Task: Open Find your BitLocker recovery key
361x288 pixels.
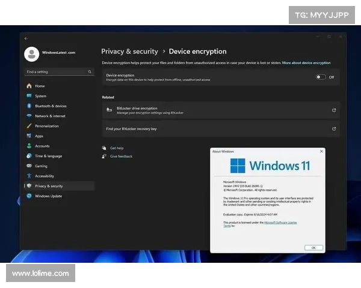Action: click(221, 129)
